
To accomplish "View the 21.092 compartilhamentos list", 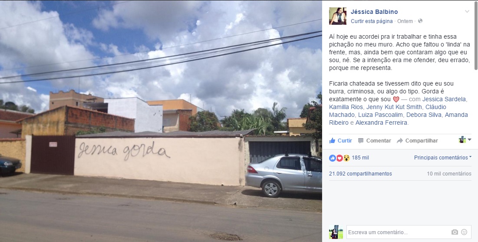I will tap(360, 174).
